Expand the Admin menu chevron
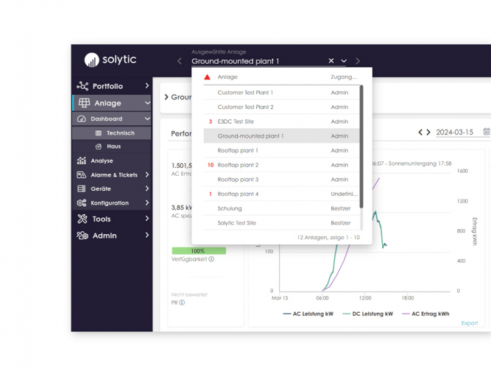 pyautogui.click(x=147, y=235)
